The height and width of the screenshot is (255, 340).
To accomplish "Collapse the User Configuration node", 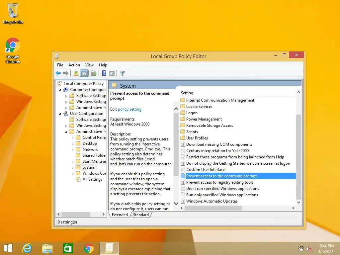I will click(x=60, y=114).
